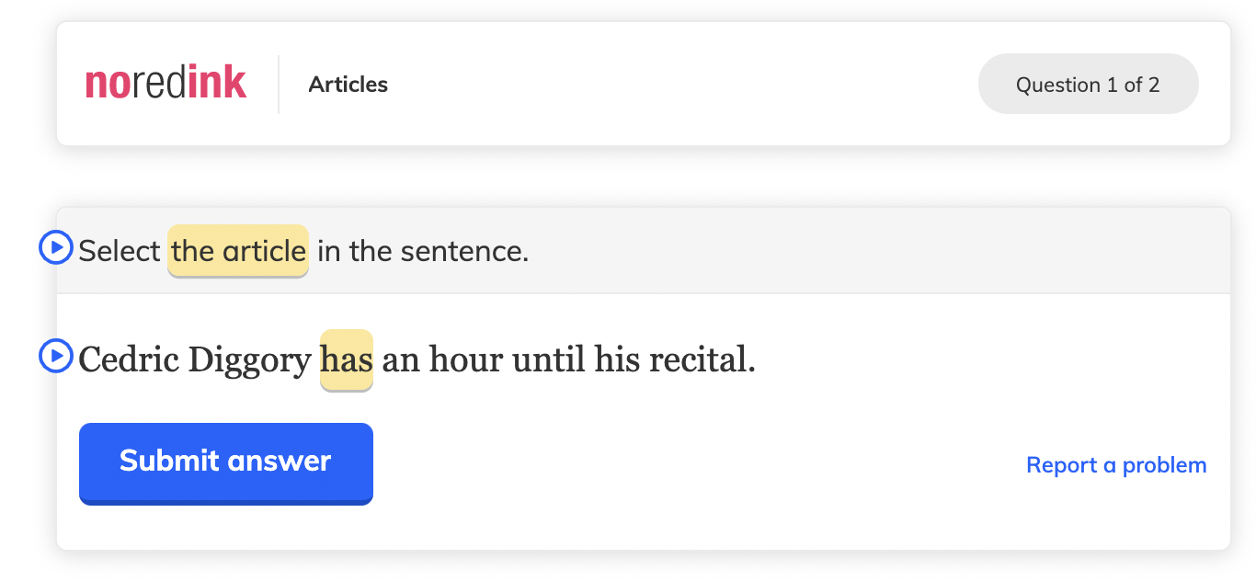1256x581 pixels.
Task: Click "in the sentence." instruction text
Action: [x=424, y=251]
